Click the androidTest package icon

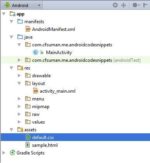pos(28,60)
